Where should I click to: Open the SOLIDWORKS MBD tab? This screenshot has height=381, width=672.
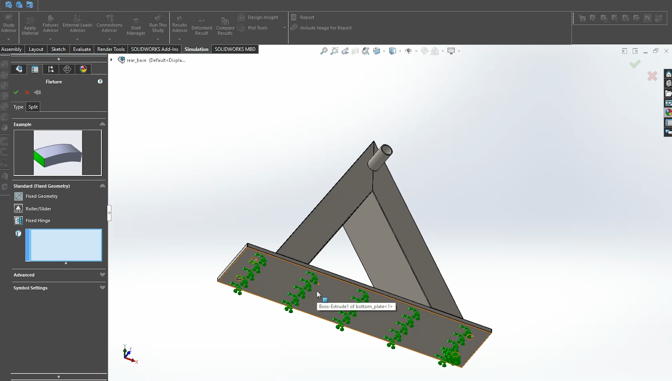point(235,49)
